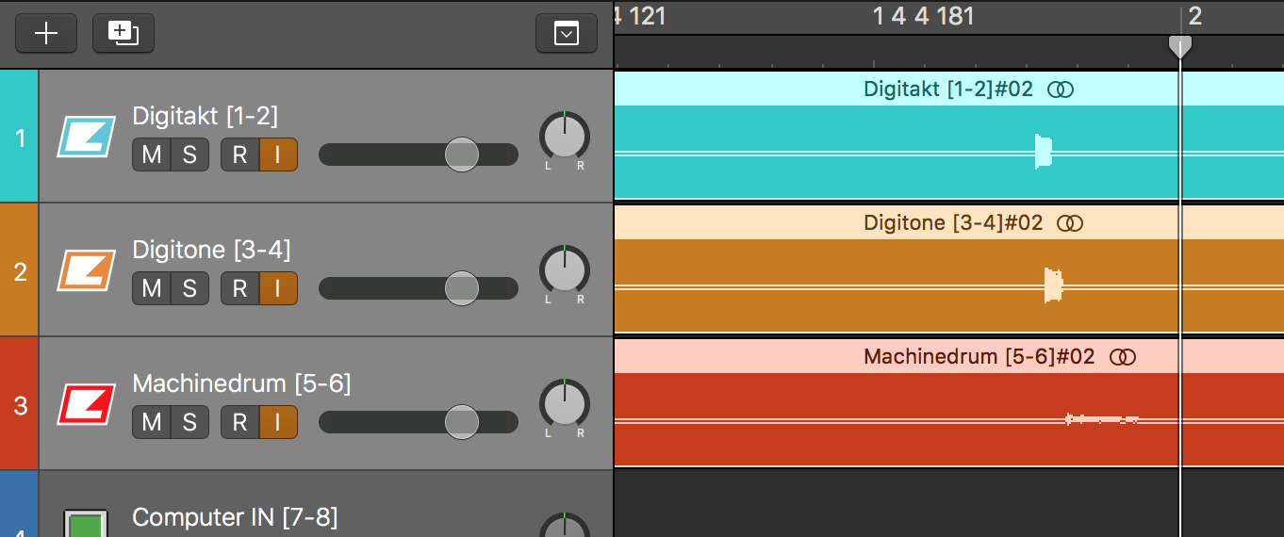Click loop icon on Machinedrum region
Image resolution: width=1284 pixels, height=537 pixels.
coord(1122,357)
